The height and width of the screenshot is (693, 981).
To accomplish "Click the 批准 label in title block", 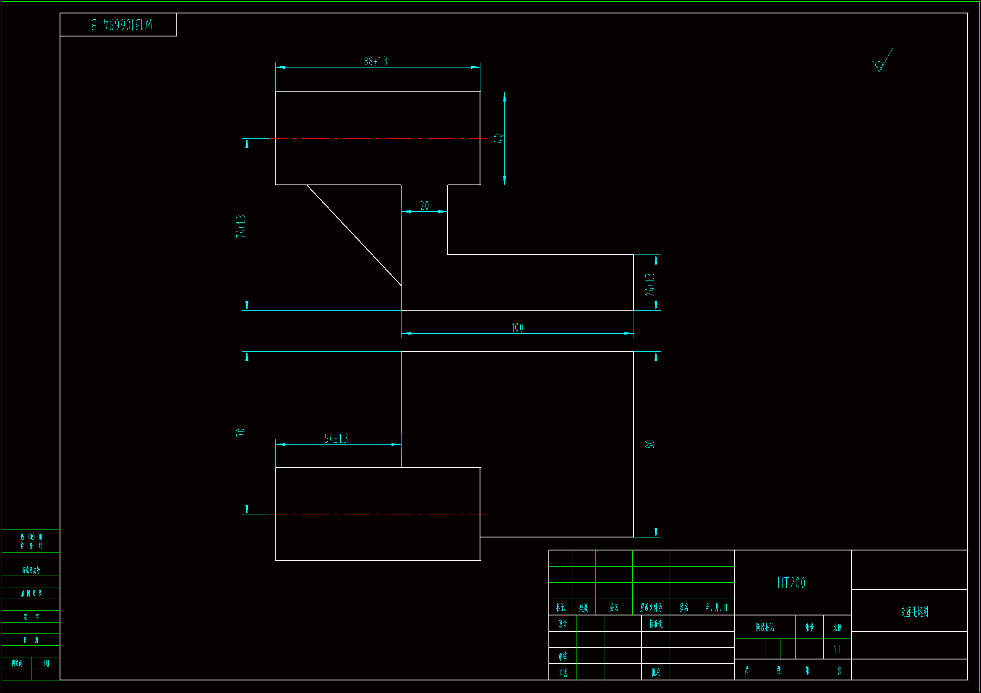I will point(655,672).
